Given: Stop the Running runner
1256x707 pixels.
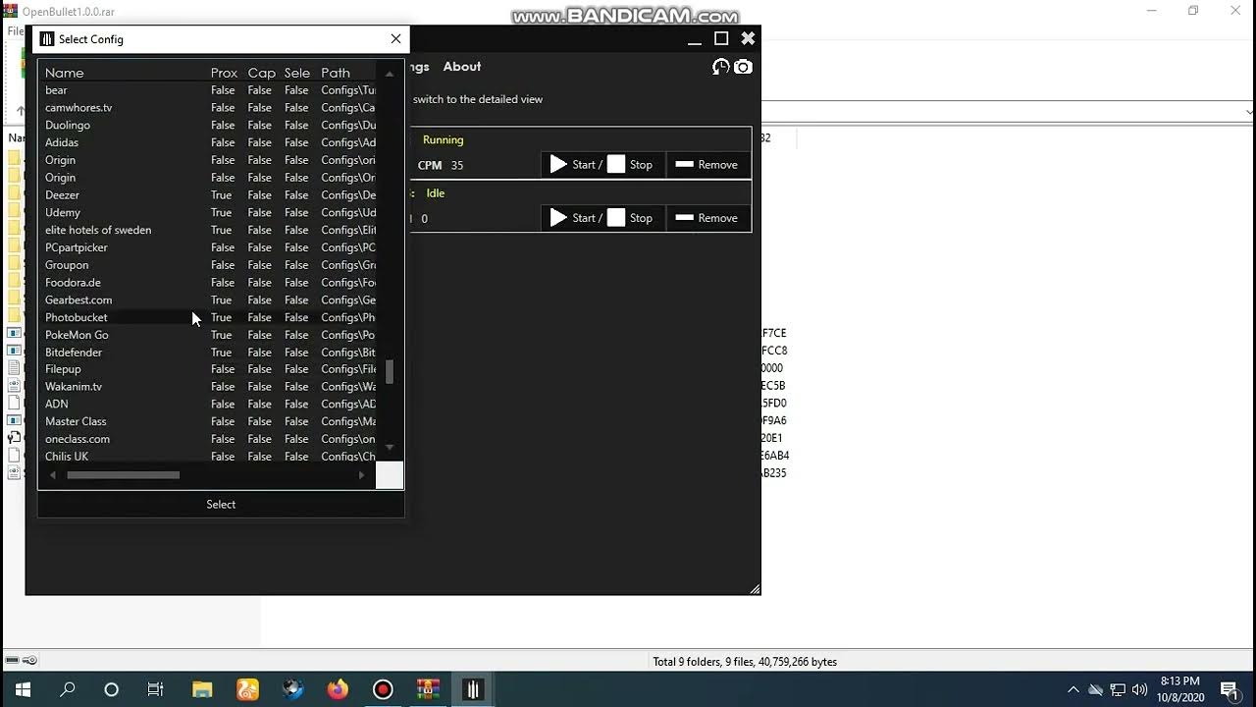Looking at the screenshot, I should click(630, 165).
